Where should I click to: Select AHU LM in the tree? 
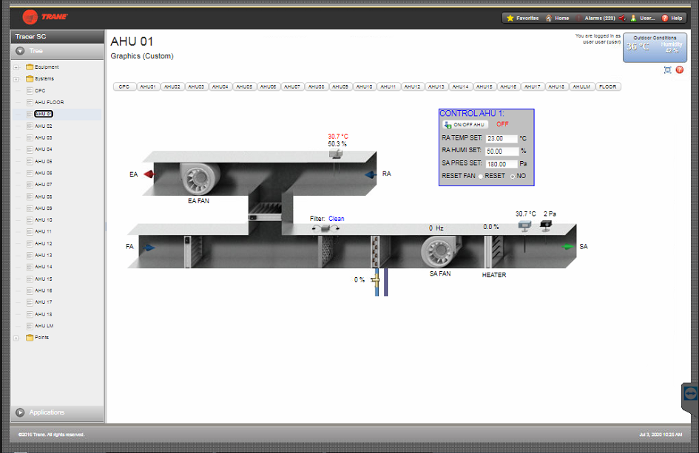[x=44, y=326]
